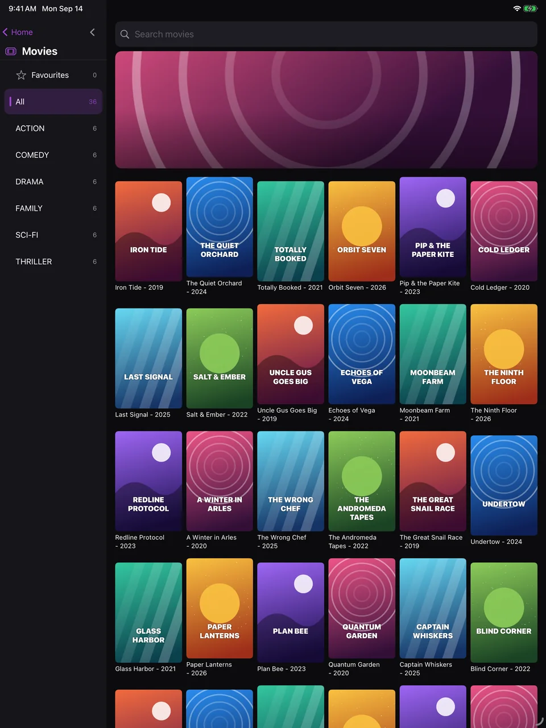Open the Quantum Garden poster
Viewport: 546px width, 728px height.
[362, 608]
